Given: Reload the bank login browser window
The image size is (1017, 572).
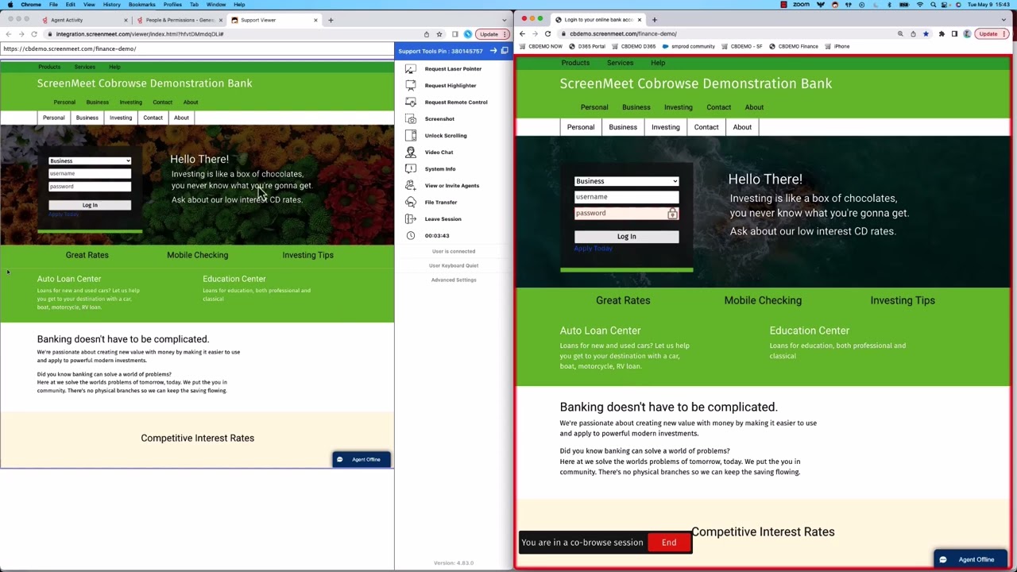Looking at the screenshot, I should click(547, 33).
